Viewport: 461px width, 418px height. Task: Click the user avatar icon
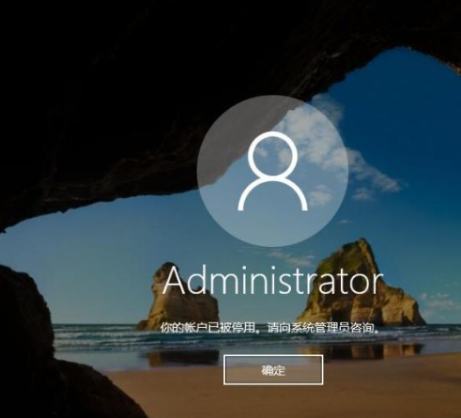coord(272,171)
